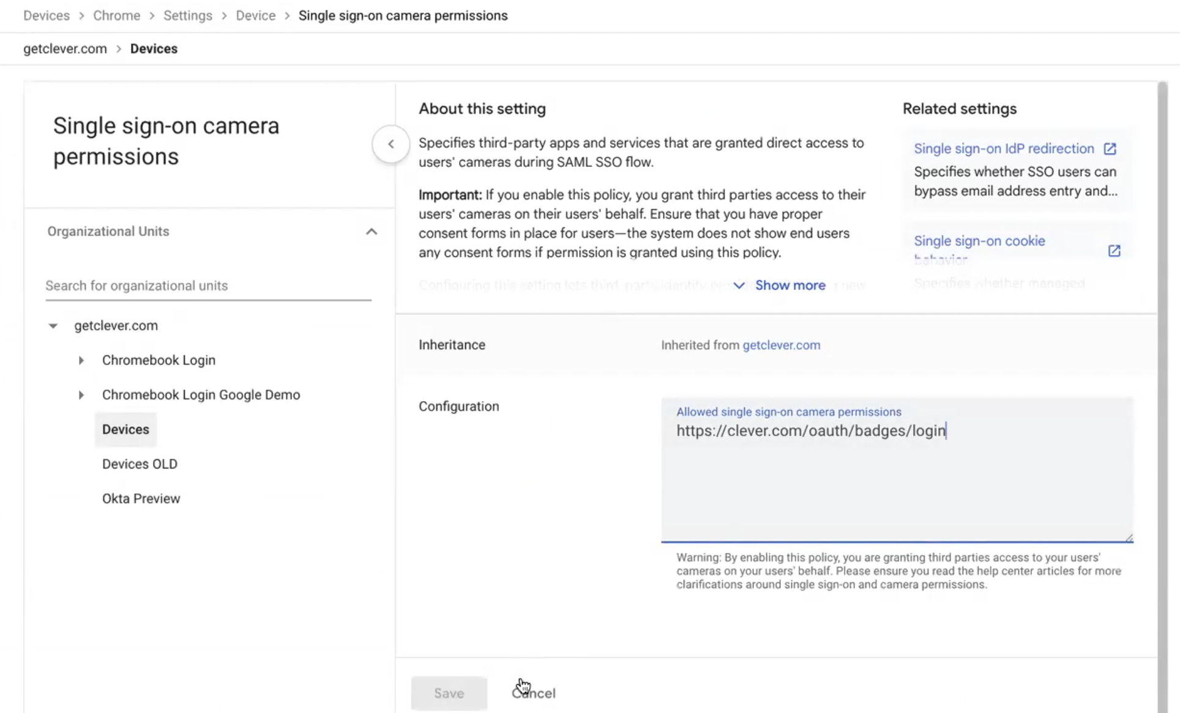The height and width of the screenshot is (713, 1180).
Task: Expand the Chromebook Login Google Demo unit
Action: 81,394
